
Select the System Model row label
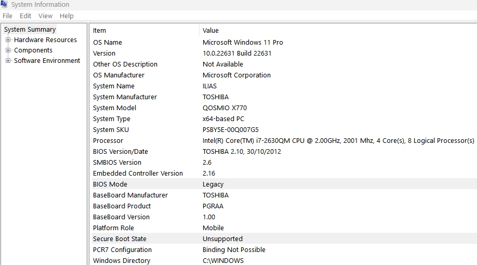click(x=115, y=108)
